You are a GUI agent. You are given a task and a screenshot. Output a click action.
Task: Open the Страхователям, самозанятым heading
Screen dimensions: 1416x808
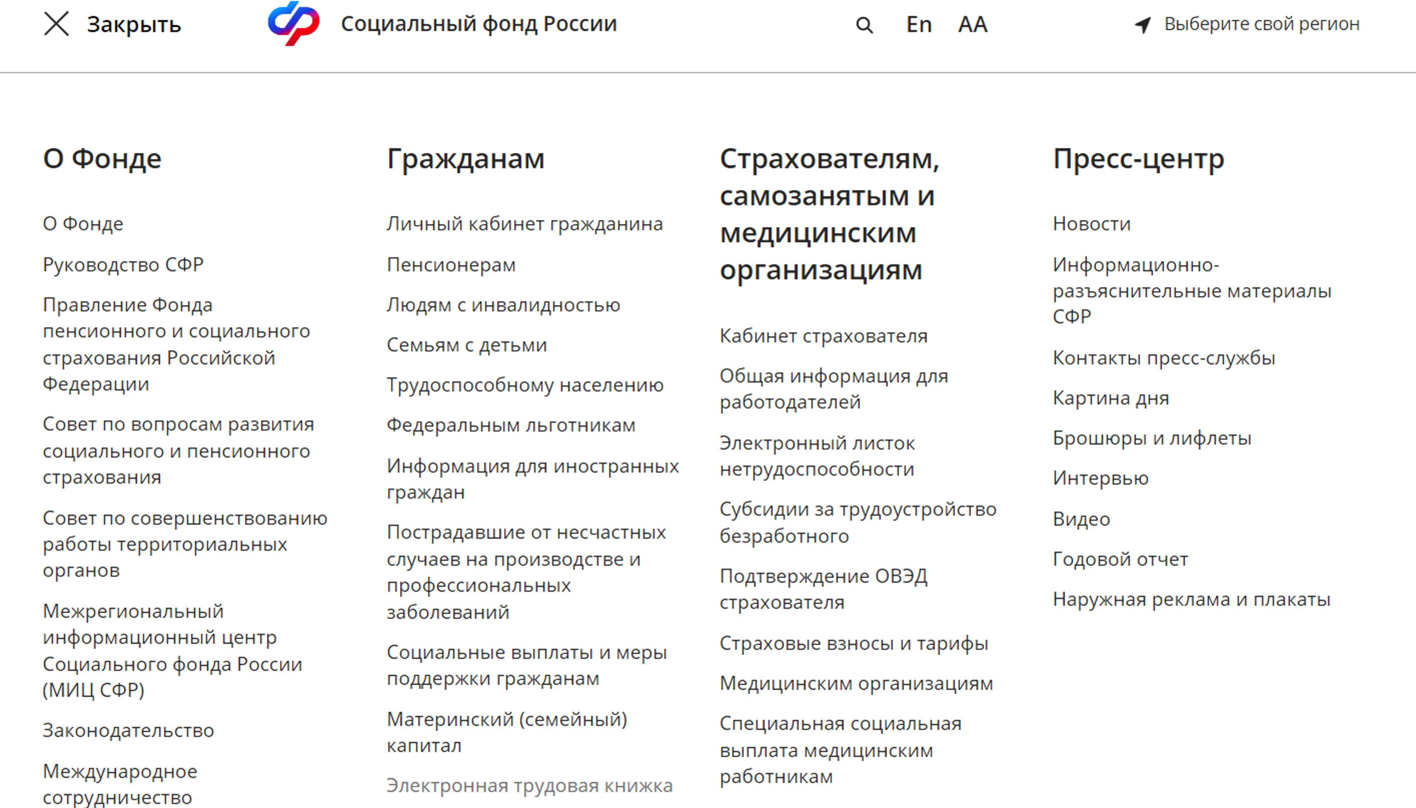[829, 214]
